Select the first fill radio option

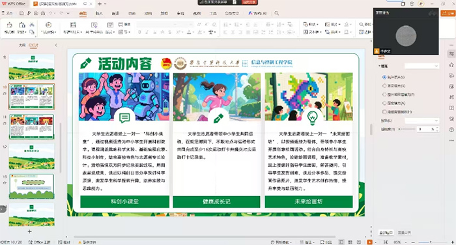384,77
